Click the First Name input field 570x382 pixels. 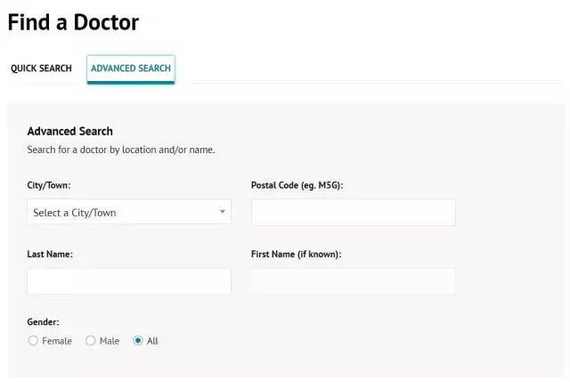click(353, 281)
